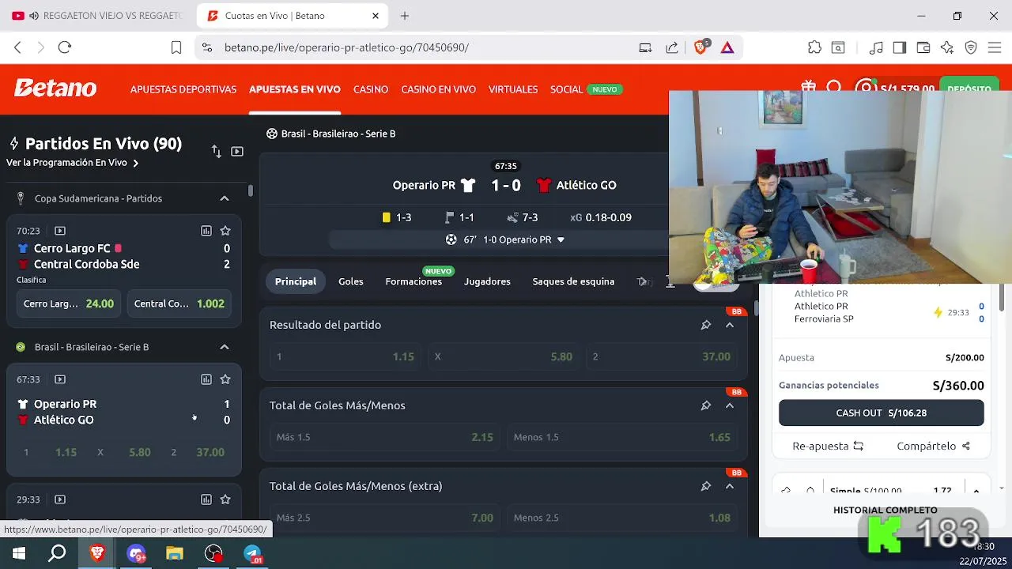Open CASINO menu item
Viewport: 1012px width, 569px height.
pos(371,89)
